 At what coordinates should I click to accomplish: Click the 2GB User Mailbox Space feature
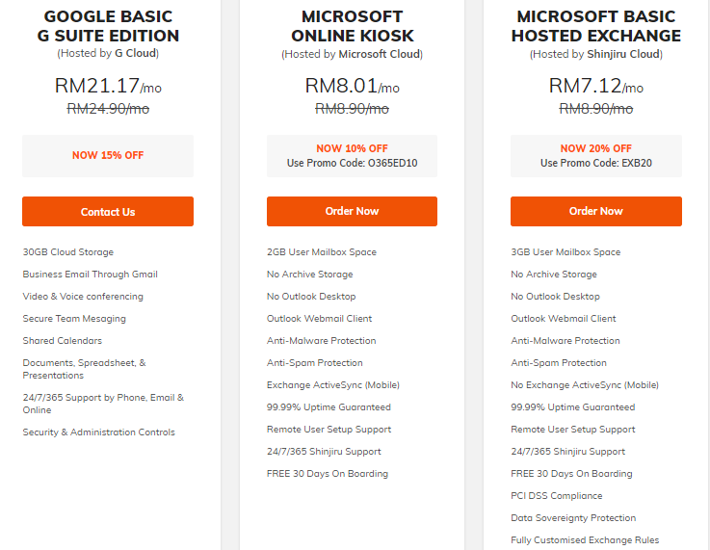pos(322,252)
